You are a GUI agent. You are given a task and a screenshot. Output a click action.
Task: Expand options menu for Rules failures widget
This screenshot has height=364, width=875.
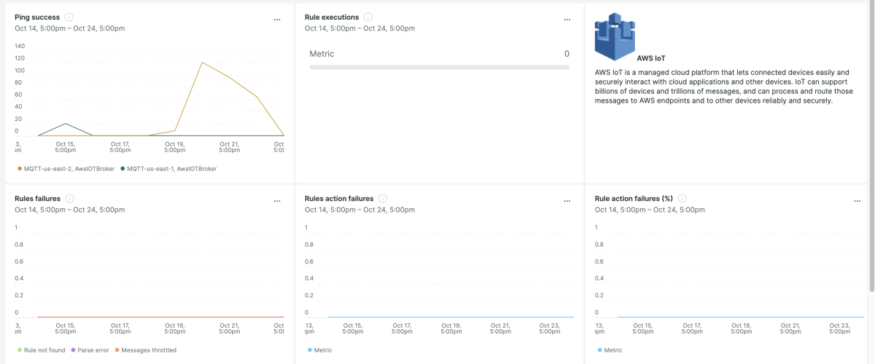tap(277, 201)
